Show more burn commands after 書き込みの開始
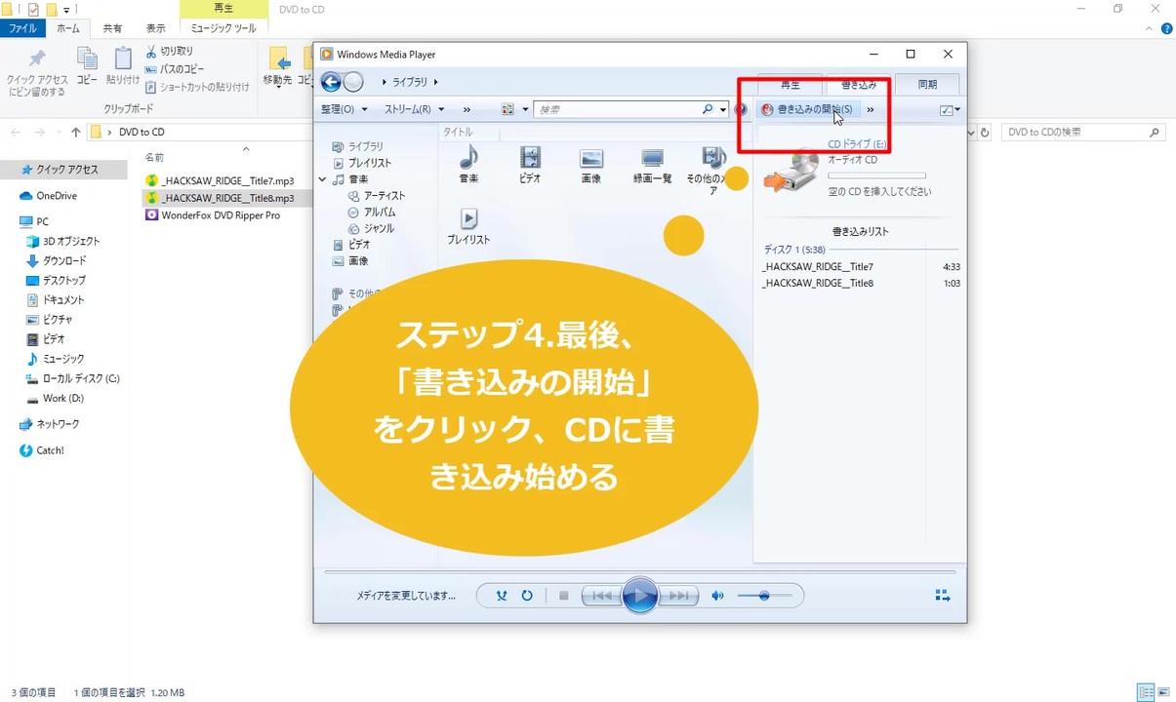This screenshot has width=1176, height=702. 871,109
